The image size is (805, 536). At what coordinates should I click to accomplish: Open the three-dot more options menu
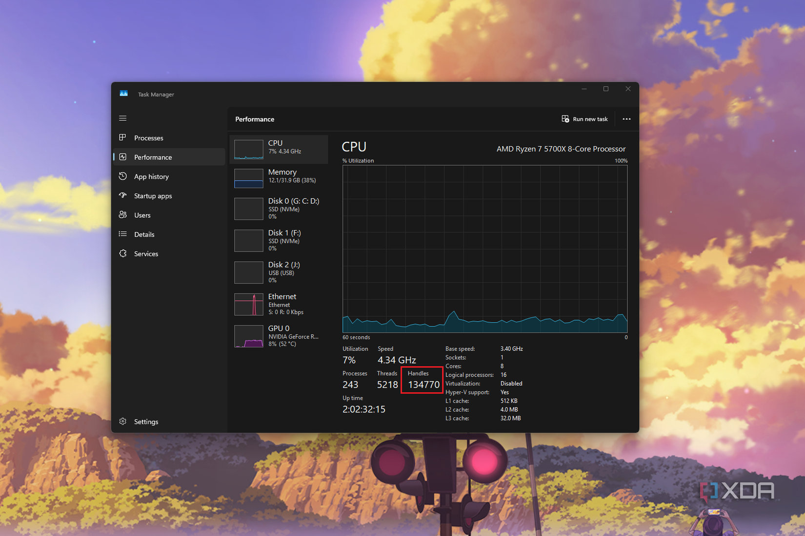pos(626,119)
